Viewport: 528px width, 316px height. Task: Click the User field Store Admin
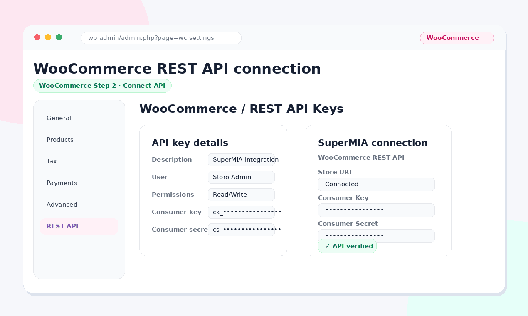tap(241, 177)
